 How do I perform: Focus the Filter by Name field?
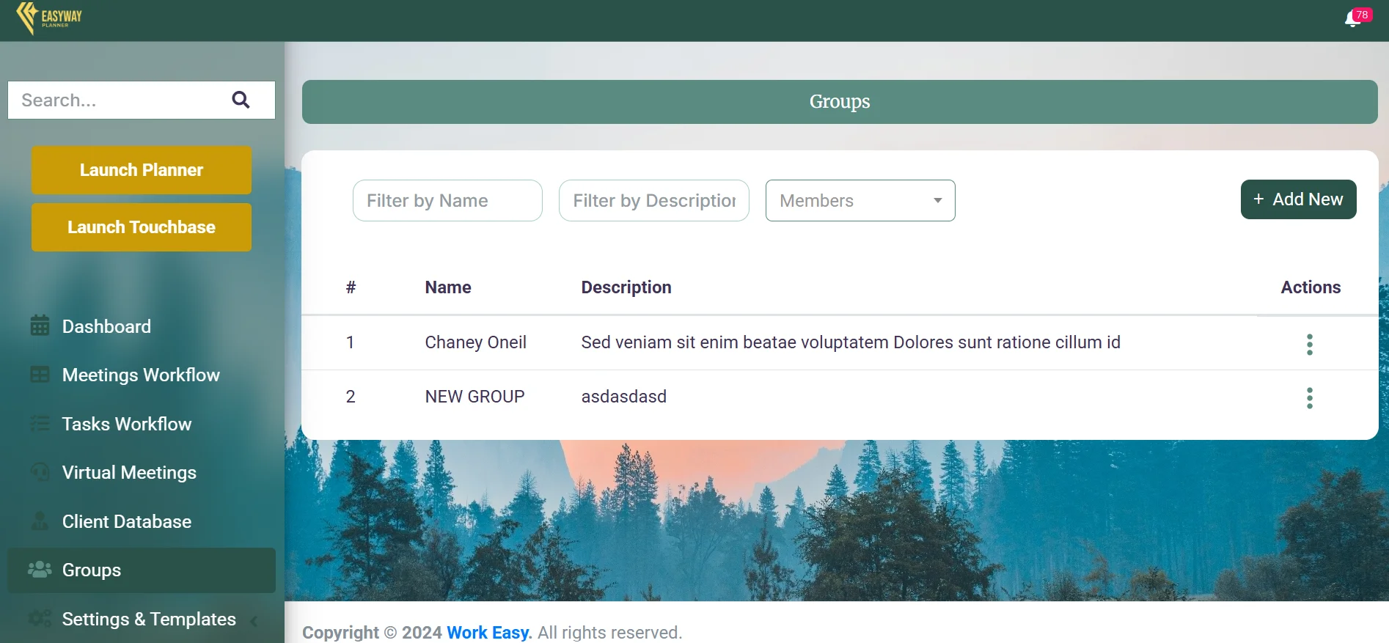tap(447, 200)
